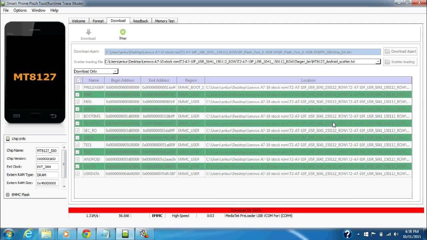Click the High Speed status bar entry
The height and width of the screenshot is (240, 427).
[180, 216]
